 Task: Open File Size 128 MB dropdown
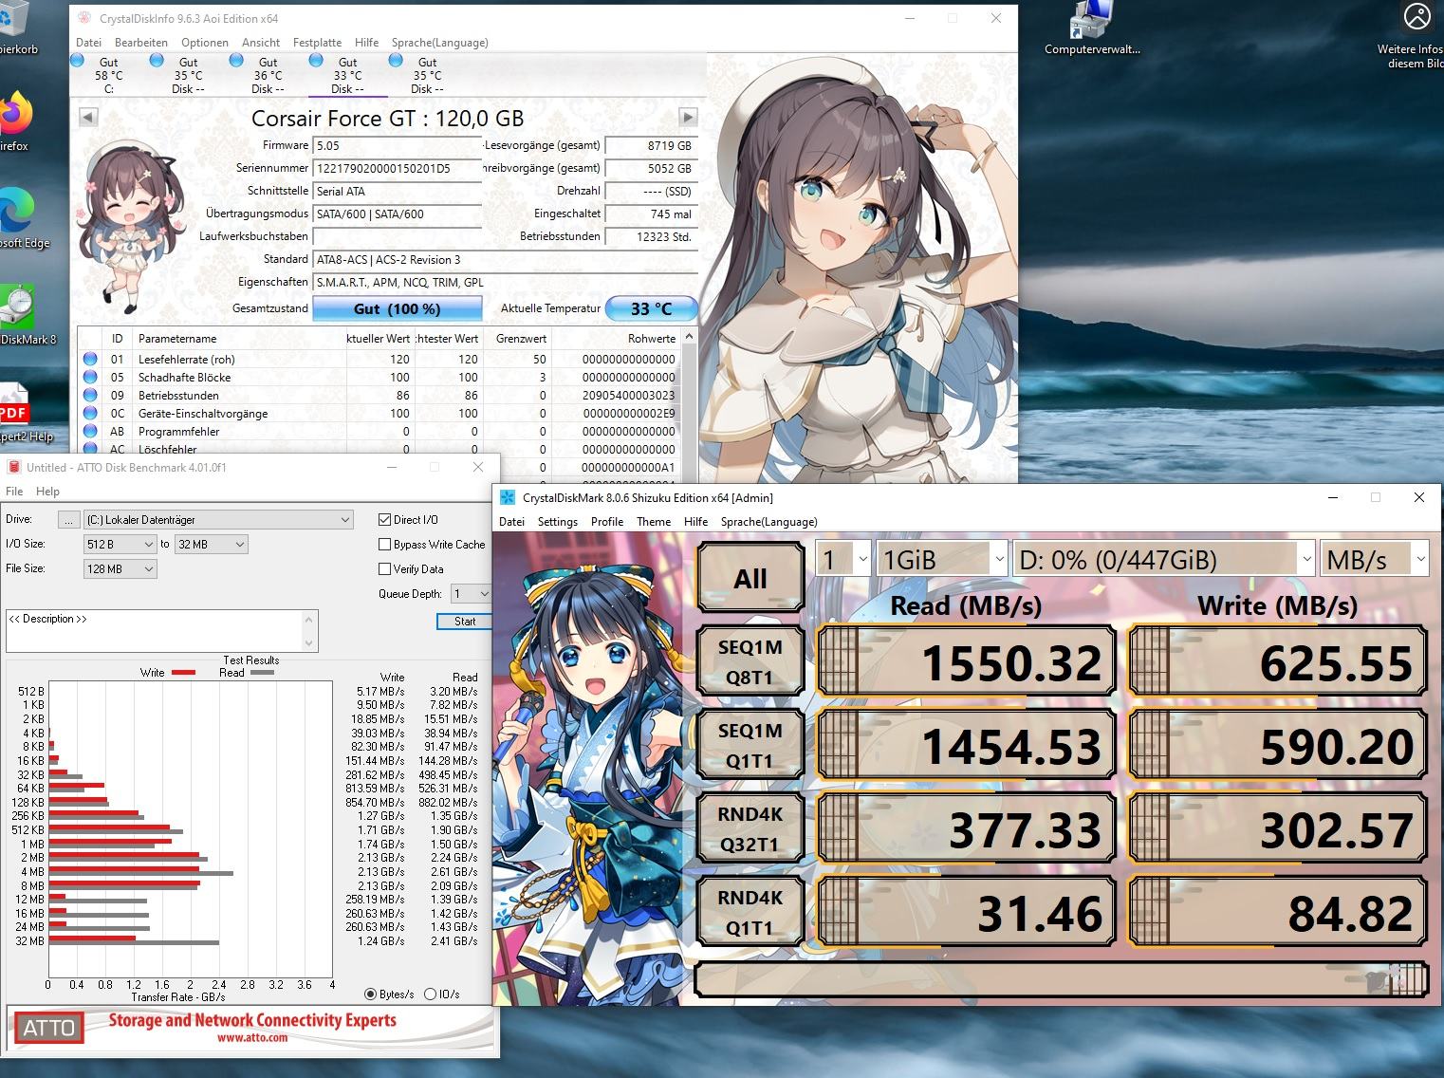pyautogui.click(x=120, y=568)
